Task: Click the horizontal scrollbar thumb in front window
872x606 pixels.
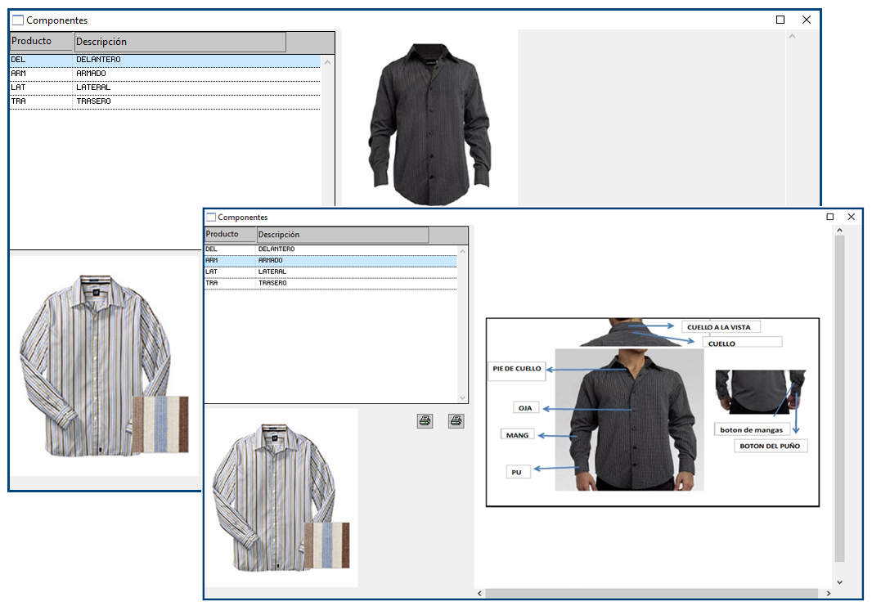Action: tap(652, 594)
